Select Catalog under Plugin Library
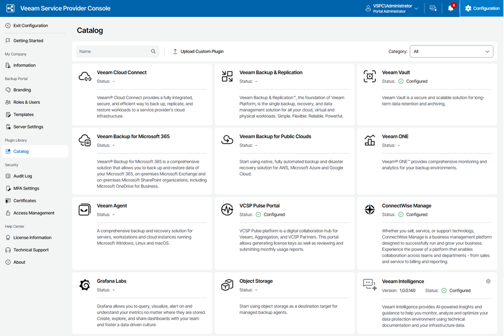Viewport: 504px width, 336px height. point(34,151)
